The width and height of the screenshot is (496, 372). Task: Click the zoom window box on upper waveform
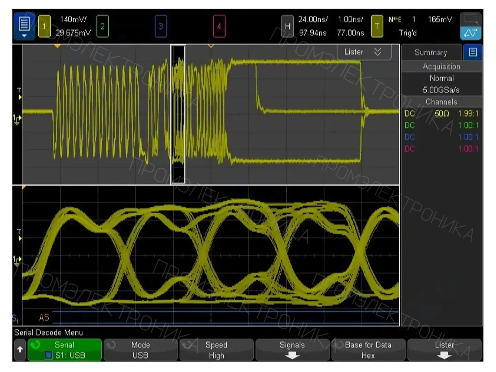[x=178, y=114]
